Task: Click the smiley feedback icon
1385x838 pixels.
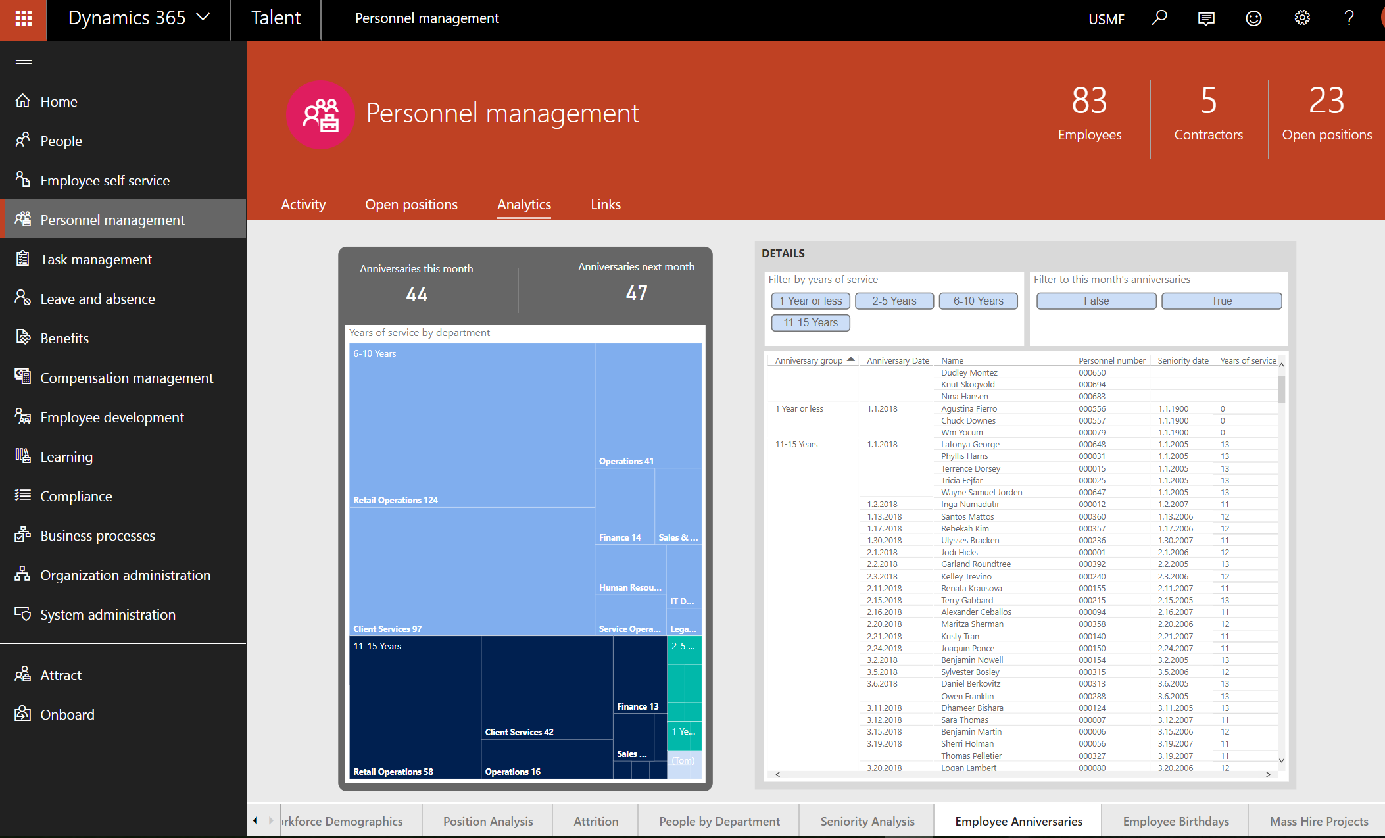Action: point(1253,18)
